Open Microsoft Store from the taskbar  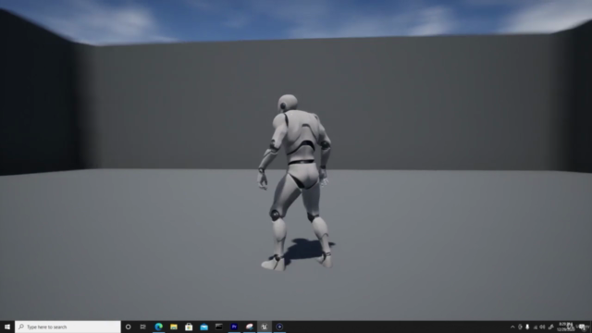click(x=189, y=327)
